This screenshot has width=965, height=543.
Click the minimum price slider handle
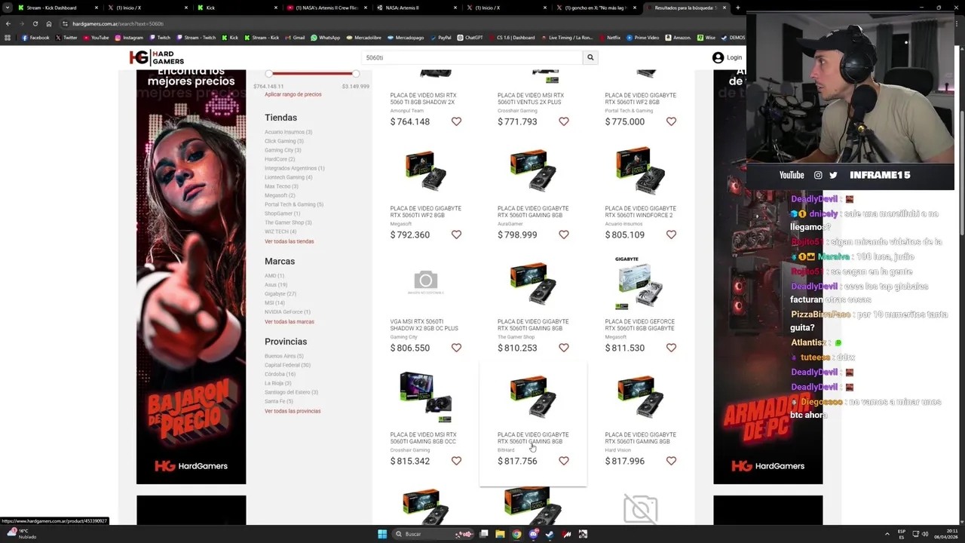point(269,74)
